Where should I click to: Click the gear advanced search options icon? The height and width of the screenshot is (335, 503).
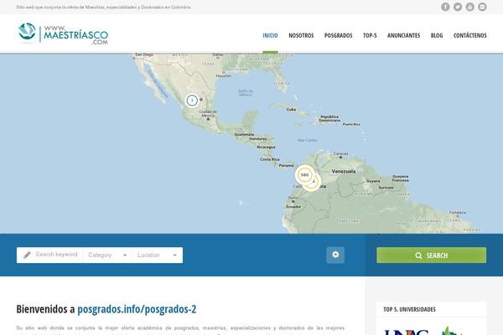pos(335,255)
